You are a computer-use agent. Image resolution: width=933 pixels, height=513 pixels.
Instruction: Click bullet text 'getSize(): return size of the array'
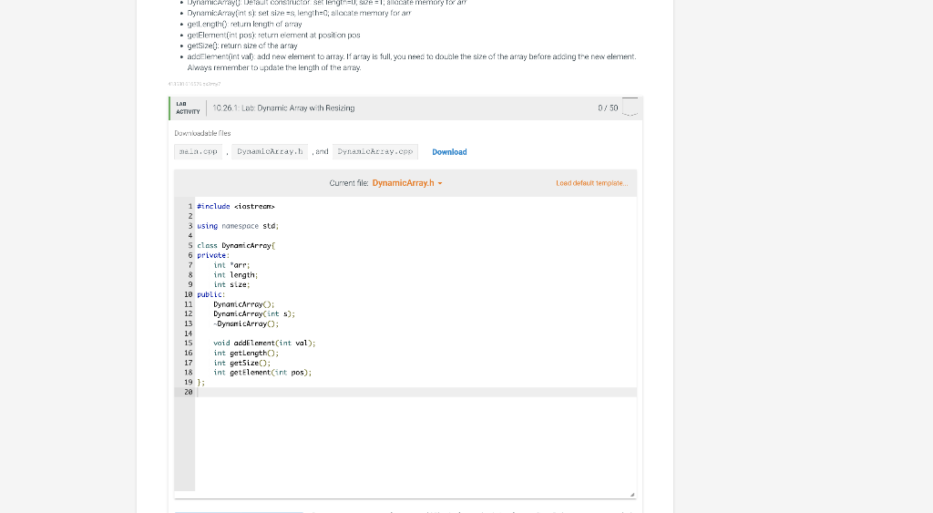pos(242,46)
